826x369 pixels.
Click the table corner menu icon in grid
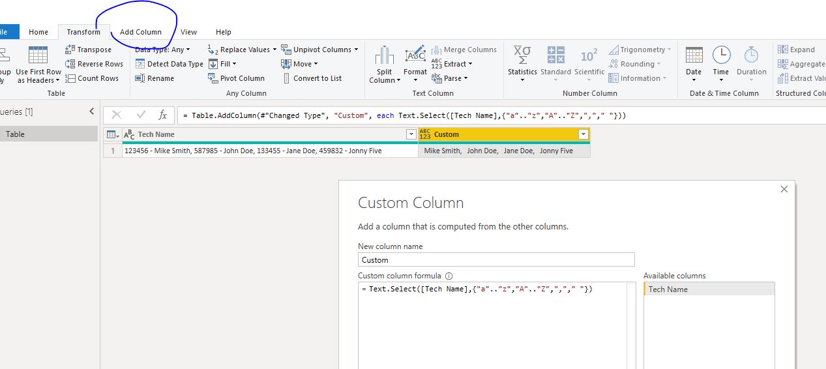click(112, 134)
